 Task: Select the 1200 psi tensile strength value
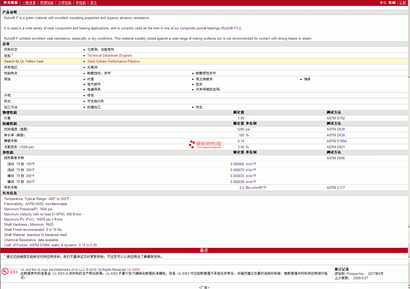[243, 129]
